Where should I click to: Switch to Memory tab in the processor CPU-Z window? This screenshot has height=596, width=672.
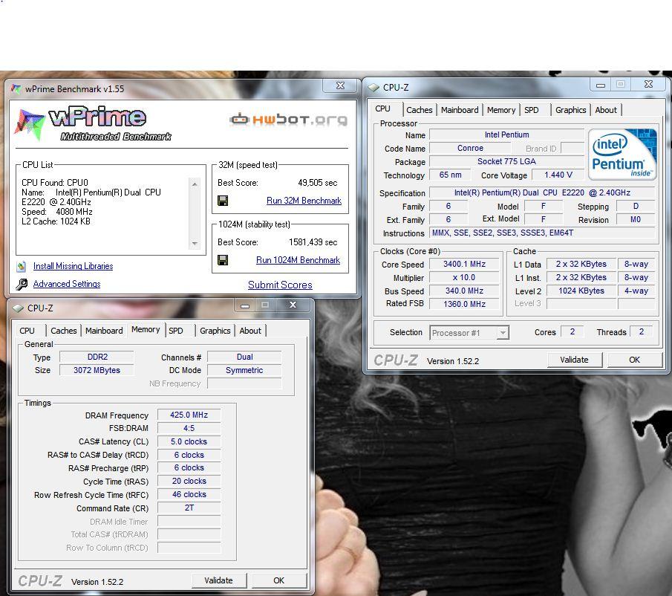[x=501, y=110]
